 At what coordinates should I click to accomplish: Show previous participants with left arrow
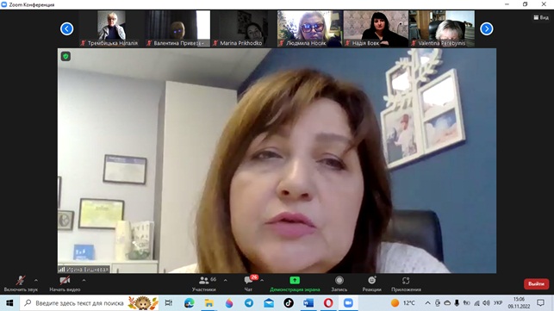[67, 28]
